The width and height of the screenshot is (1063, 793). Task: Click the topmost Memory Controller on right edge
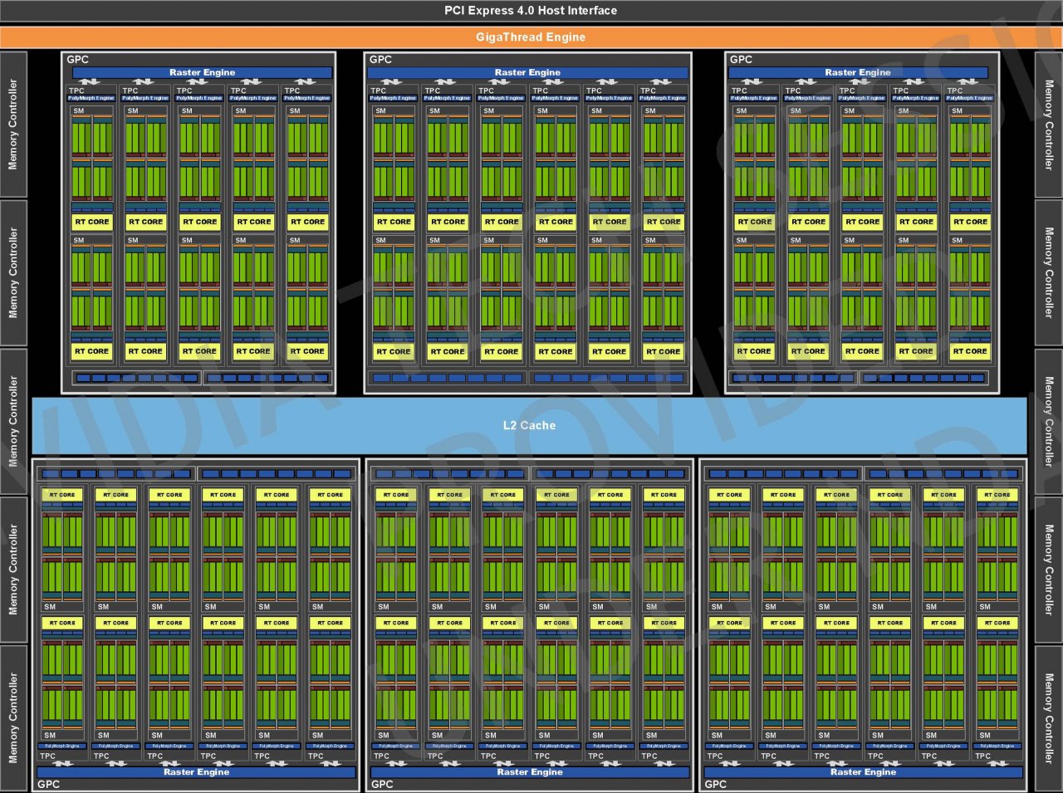tap(1049, 125)
